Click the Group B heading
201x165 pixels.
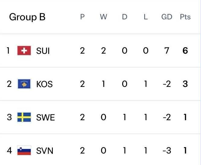pyautogui.click(x=27, y=17)
